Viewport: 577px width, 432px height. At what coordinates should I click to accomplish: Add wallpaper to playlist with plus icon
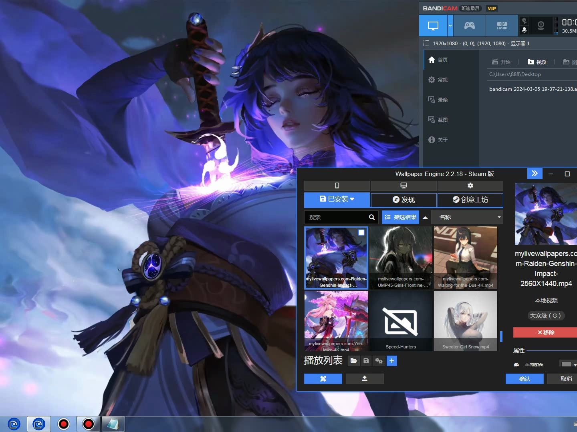pos(392,361)
